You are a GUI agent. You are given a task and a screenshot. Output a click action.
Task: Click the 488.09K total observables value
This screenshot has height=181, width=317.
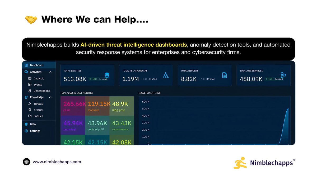(251, 79)
